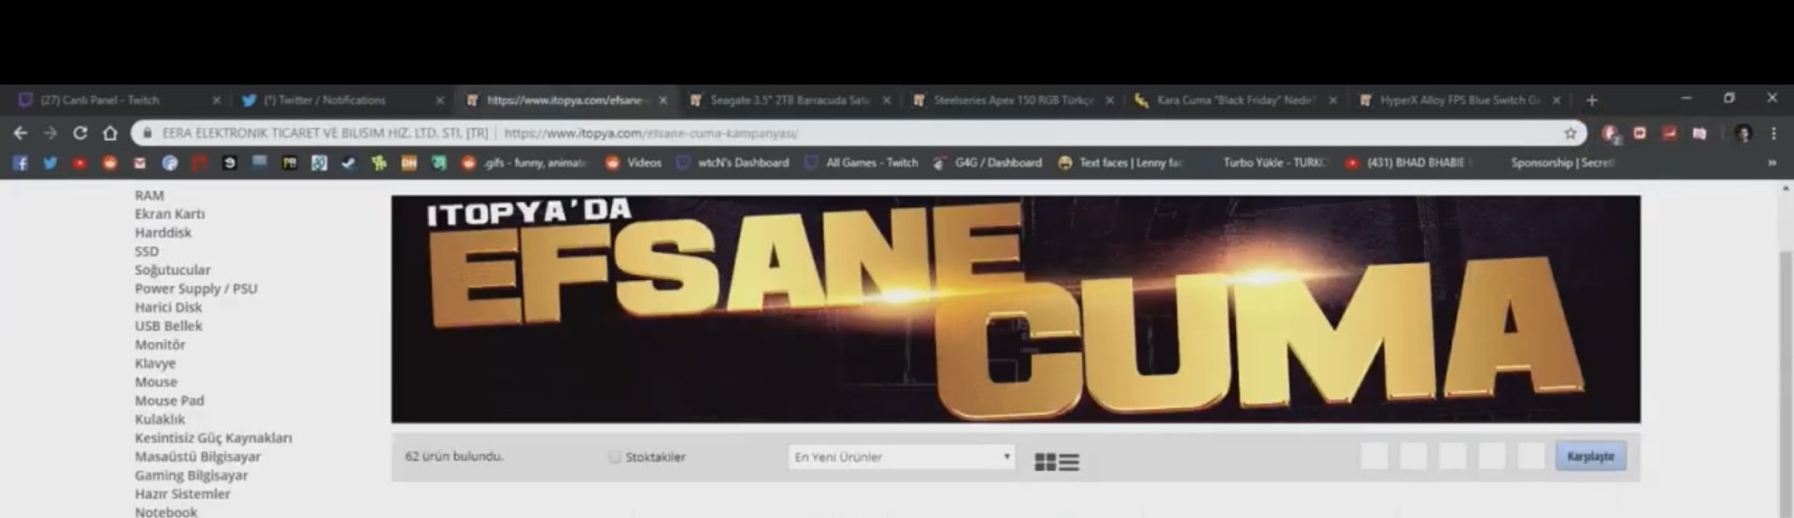The width and height of the screenshot is (1794, 518).
Task: Open the .gifs funny bookmark
Action: click(x=524, y=162)
